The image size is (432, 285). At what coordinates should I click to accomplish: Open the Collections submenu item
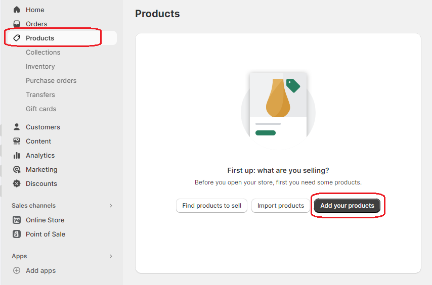pyautogui.click(x=43, y=52)
